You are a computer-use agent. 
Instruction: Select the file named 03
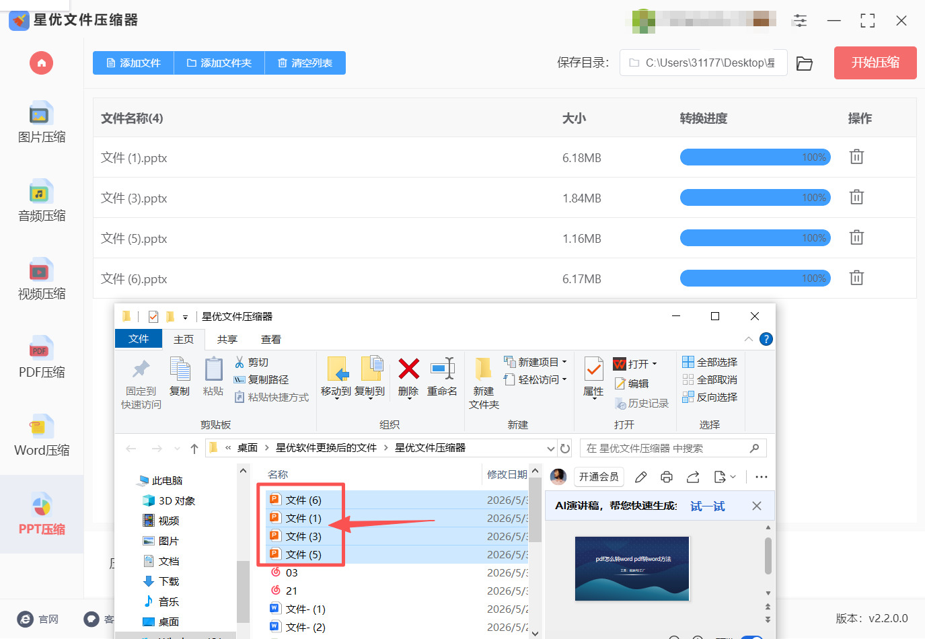[x=284, y=572]
